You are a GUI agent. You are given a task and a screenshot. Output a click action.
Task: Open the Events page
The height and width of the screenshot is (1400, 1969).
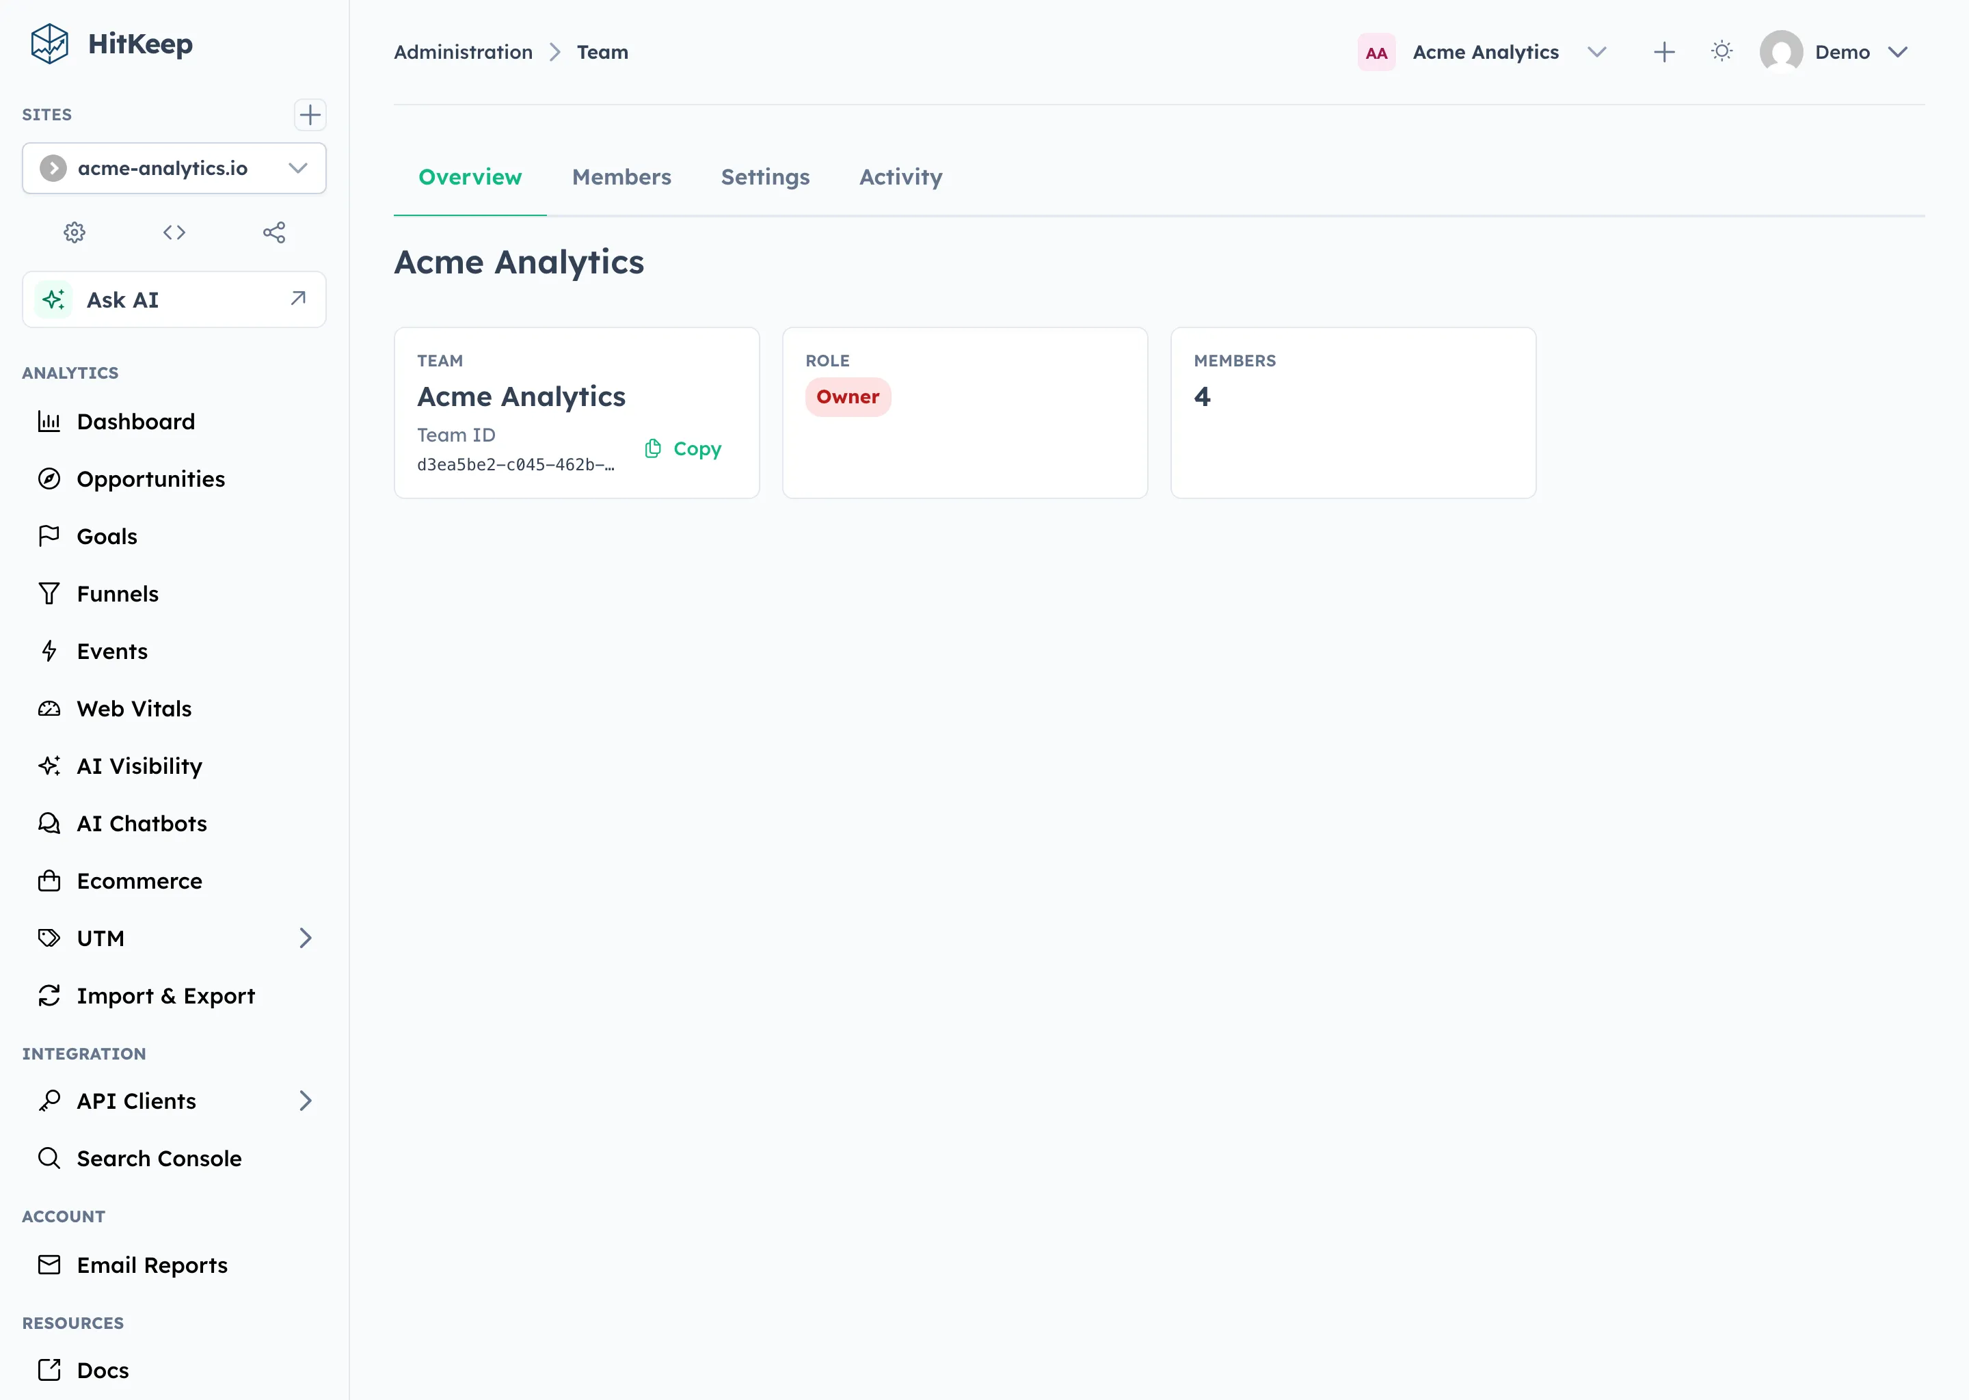tap(174, 651)
